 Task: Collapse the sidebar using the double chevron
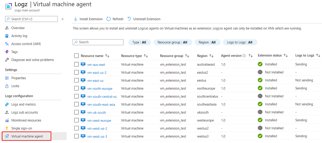(62, 19)
